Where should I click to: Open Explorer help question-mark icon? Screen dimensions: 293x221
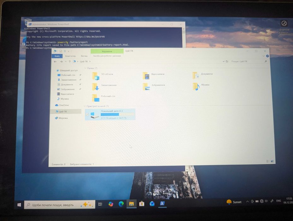(x=267, y=56)
